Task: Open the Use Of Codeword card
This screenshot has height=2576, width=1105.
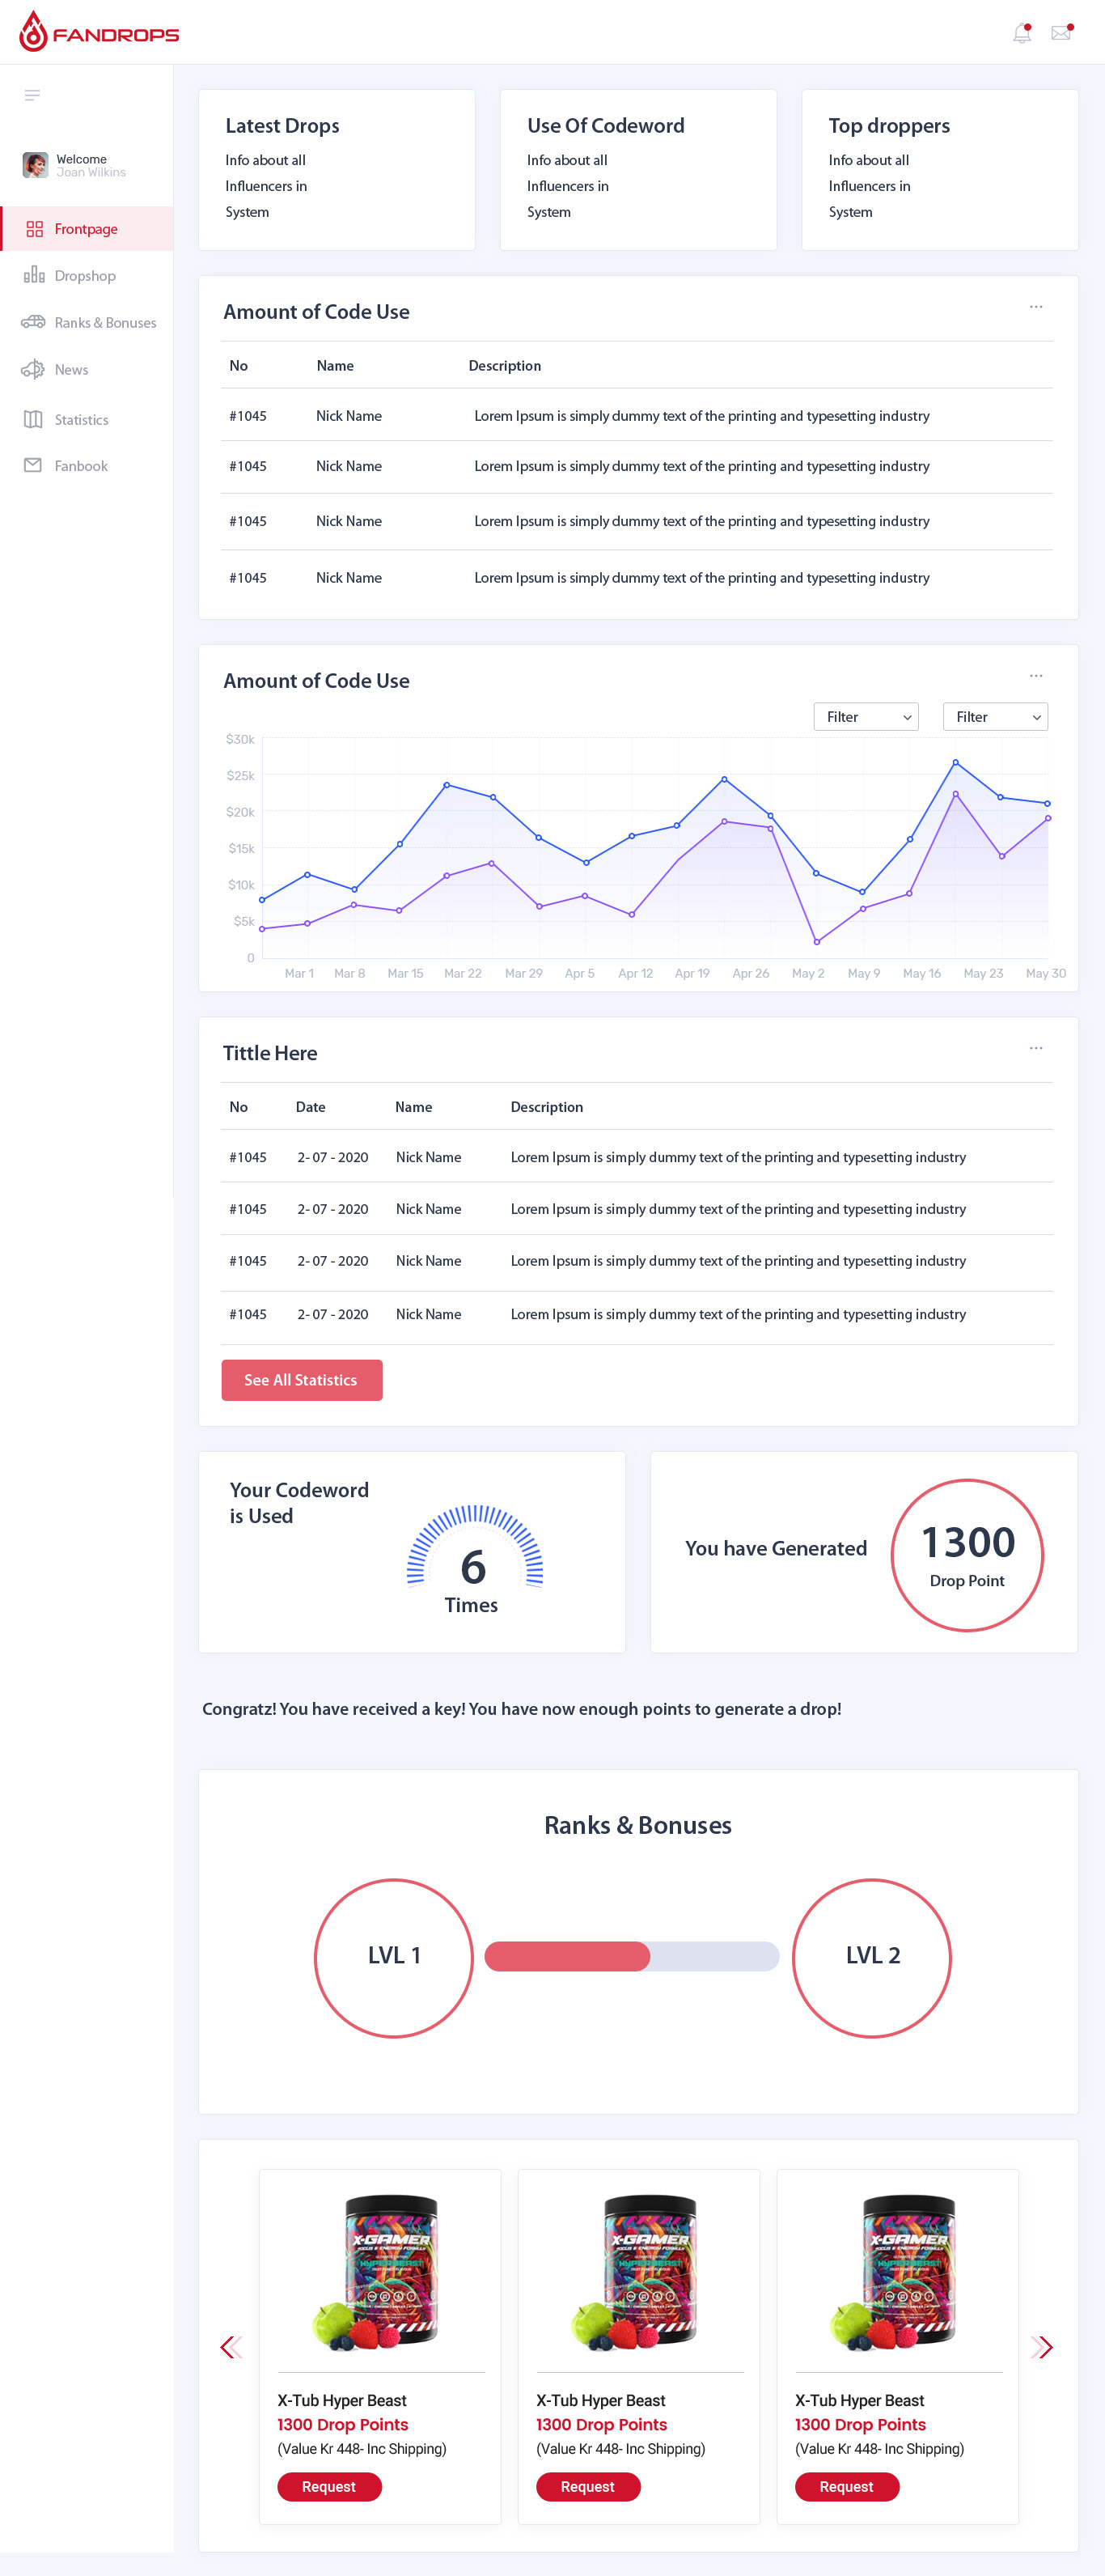Action: pyautogui.click(x=638, y=170)
